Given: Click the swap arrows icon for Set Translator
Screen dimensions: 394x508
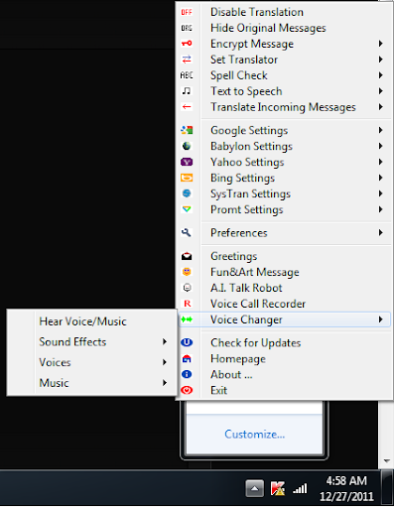Looking at the screenshot, I should 187,60.
